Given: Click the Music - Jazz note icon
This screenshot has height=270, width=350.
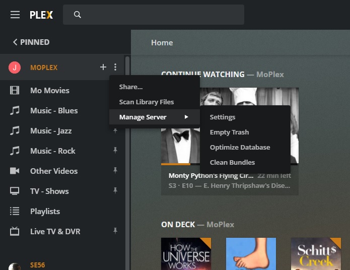Looking at the screenshot, I should tap(15, 130).
